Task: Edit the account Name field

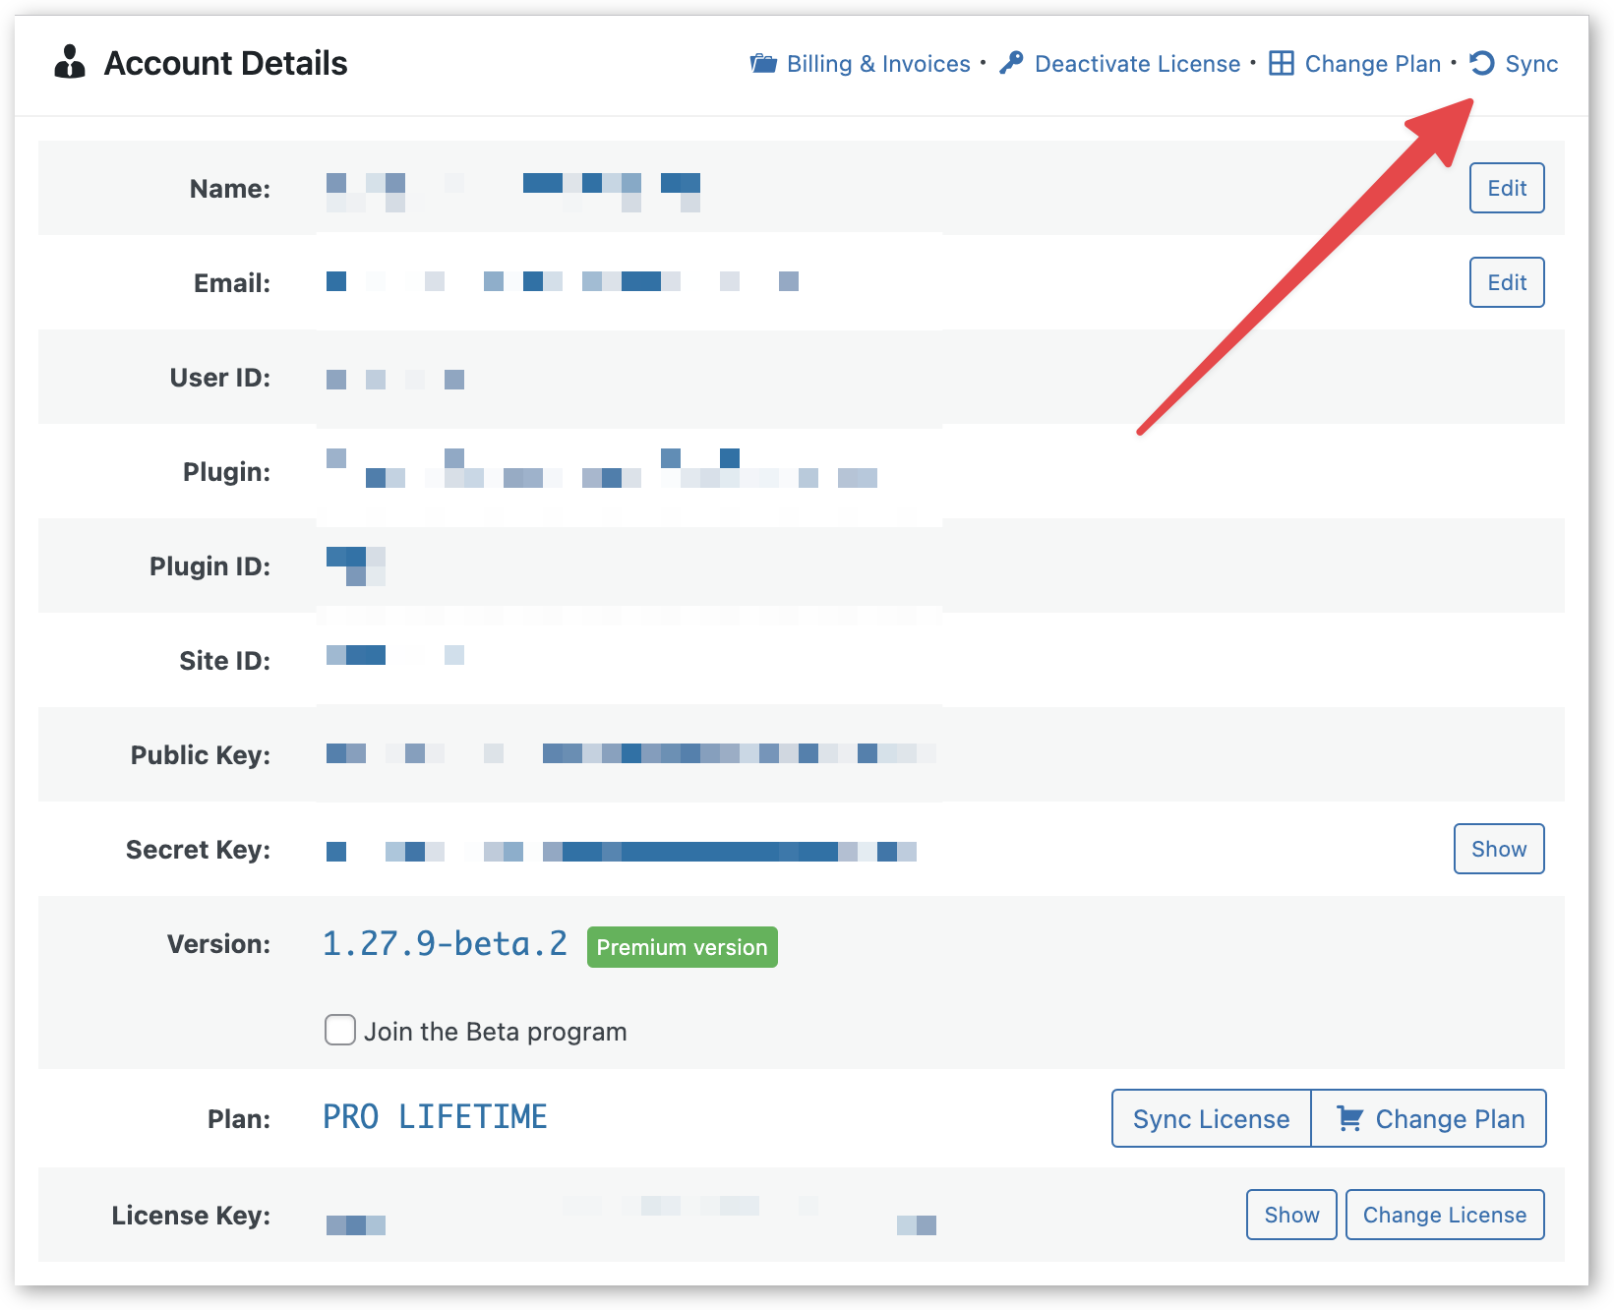Action: [1506, 187]
